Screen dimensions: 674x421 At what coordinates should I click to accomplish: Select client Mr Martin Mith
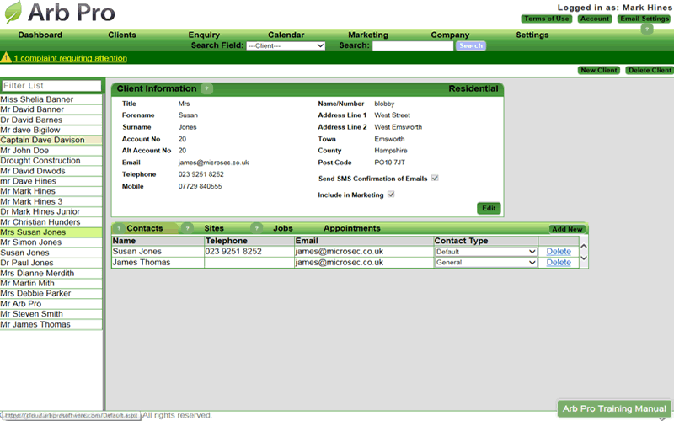[51, 283]
